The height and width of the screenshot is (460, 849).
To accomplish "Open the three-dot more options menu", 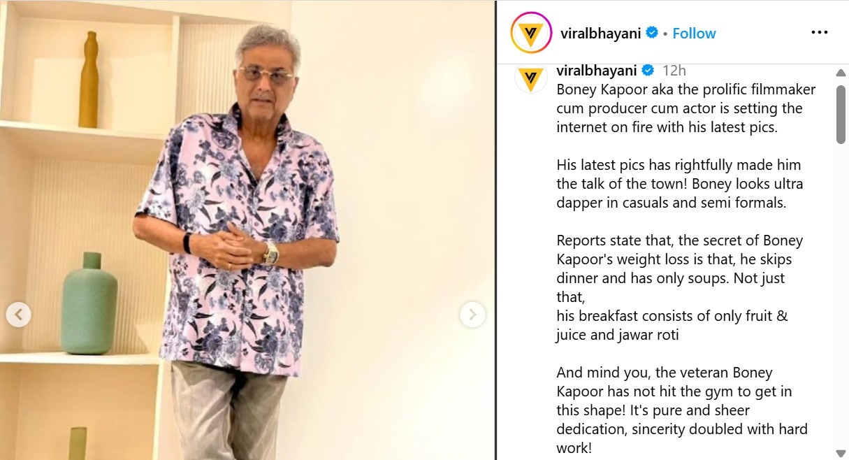I will click(819, 33).
